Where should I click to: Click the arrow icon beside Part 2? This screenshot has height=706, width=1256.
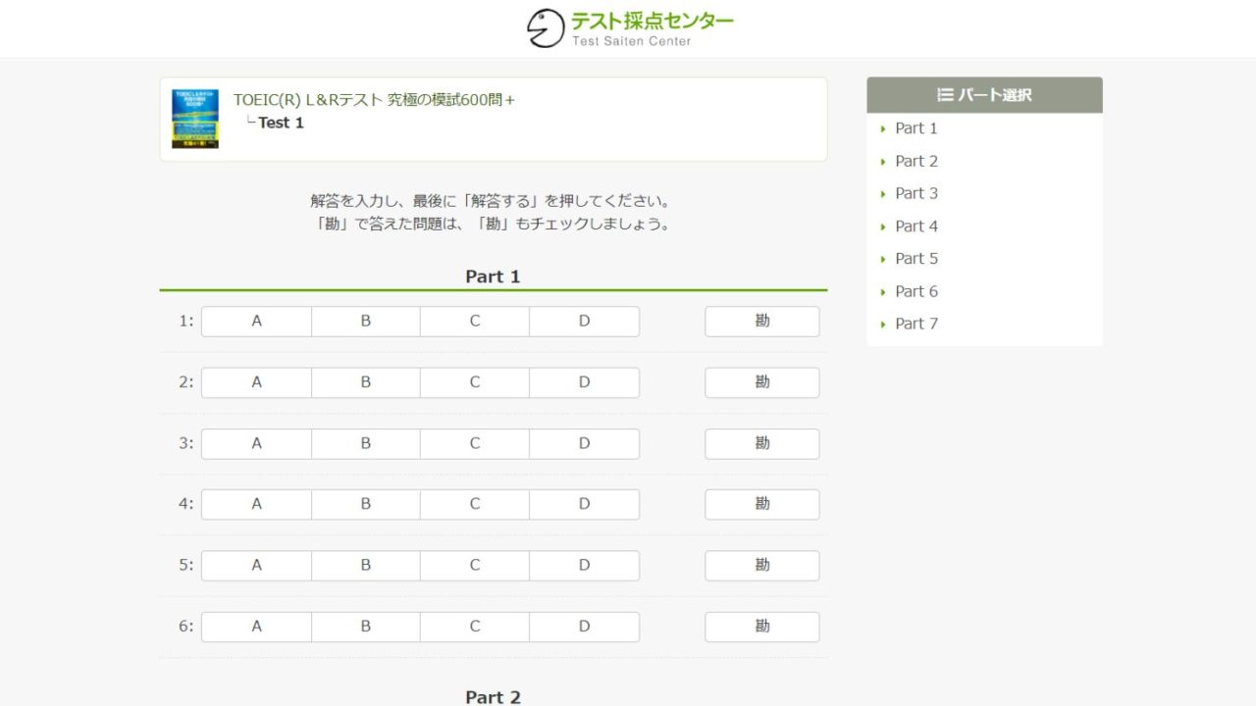[884, 161]
